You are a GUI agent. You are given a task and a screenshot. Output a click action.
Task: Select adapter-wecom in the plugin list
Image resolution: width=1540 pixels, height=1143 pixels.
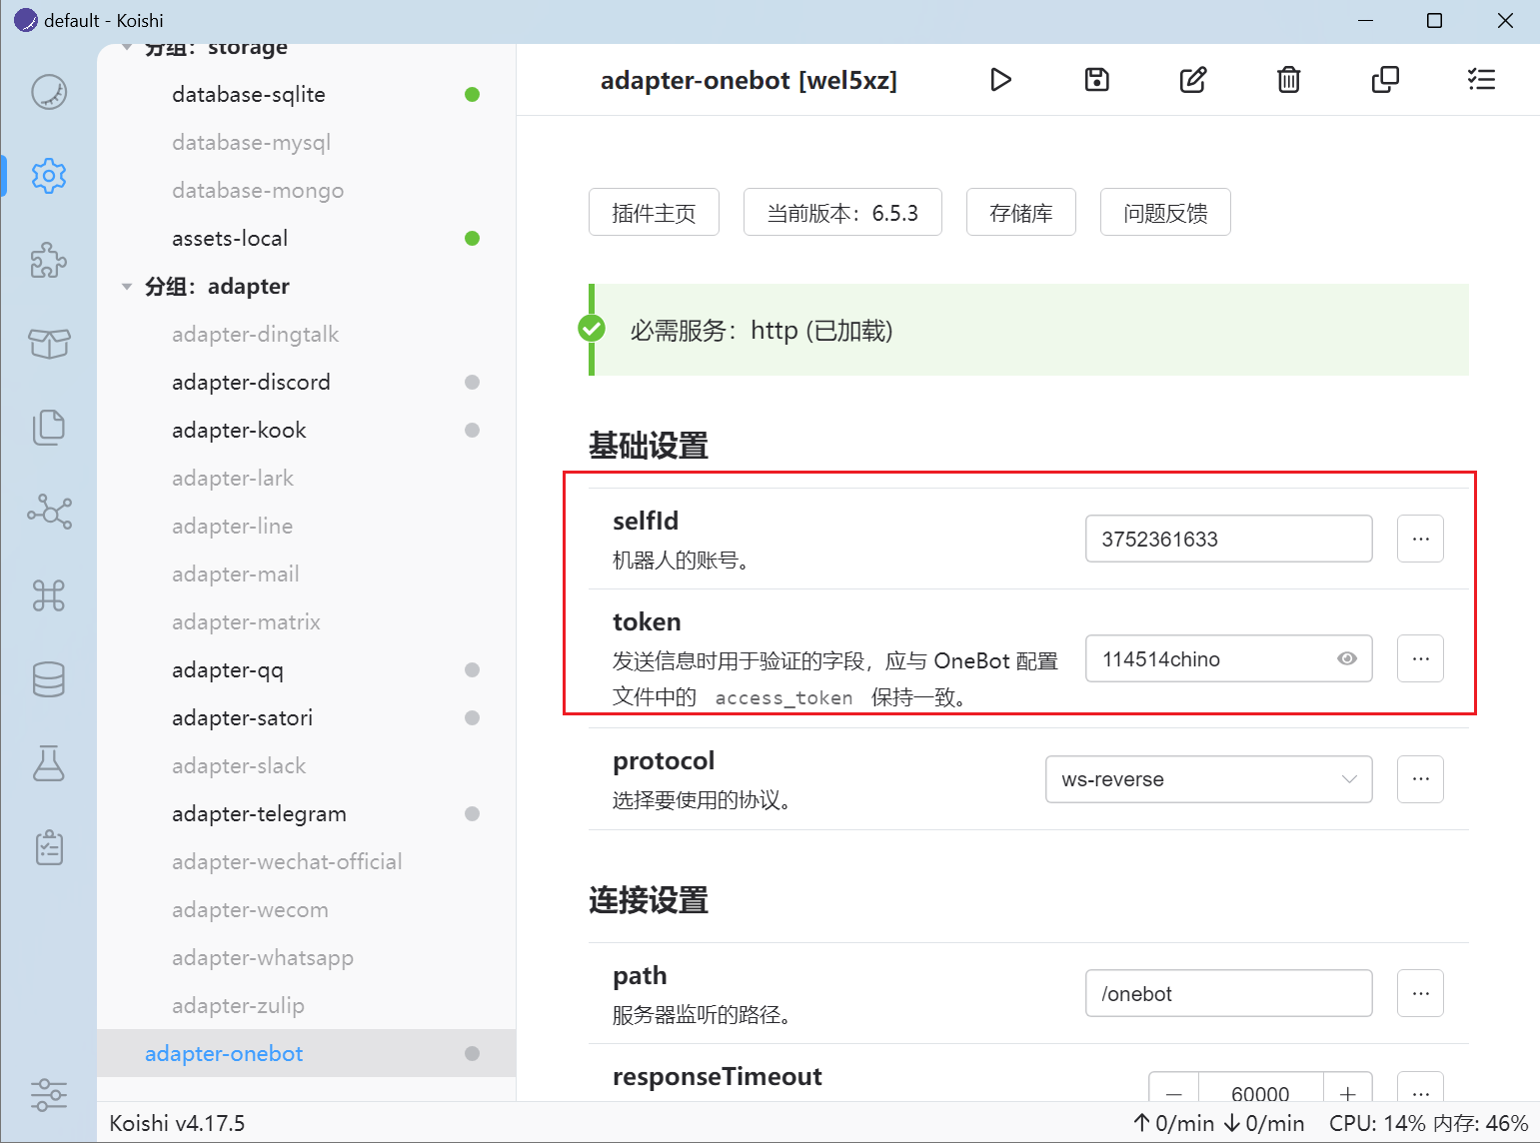click(307, 909)
